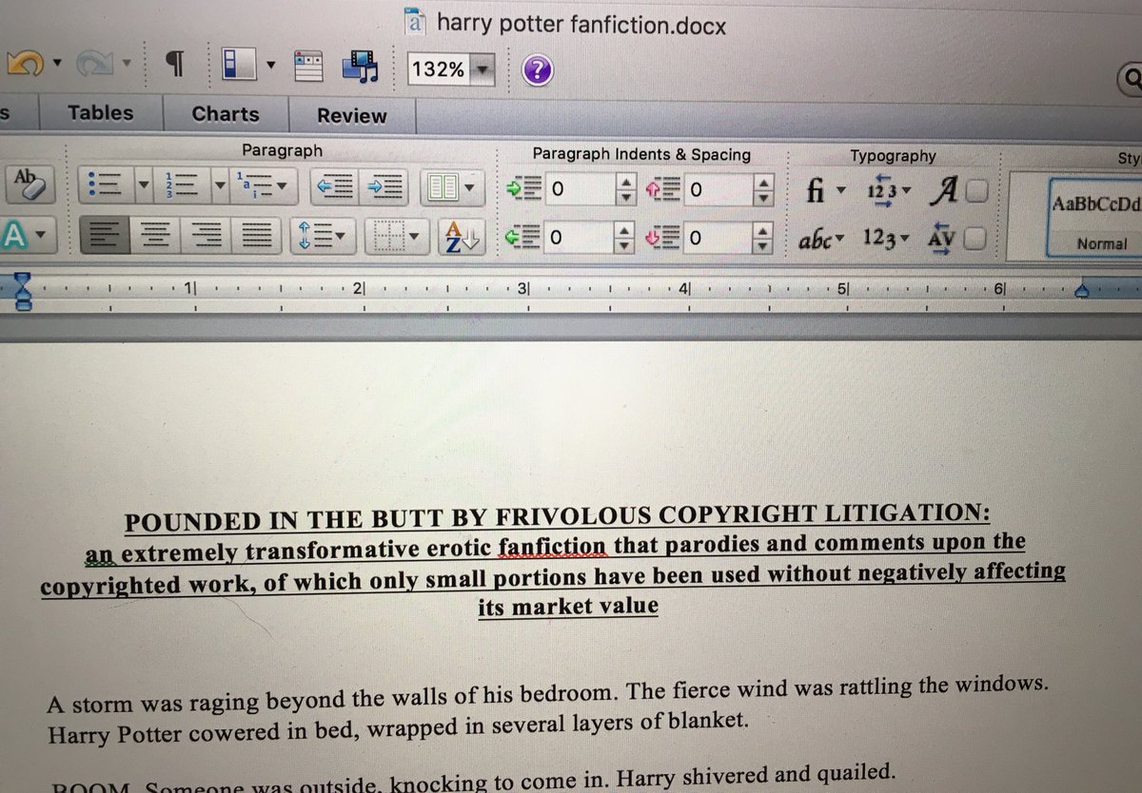This screenshot has height=793, width=1142.
Task: Click the text 'its market value'
Action: (567, 607)
